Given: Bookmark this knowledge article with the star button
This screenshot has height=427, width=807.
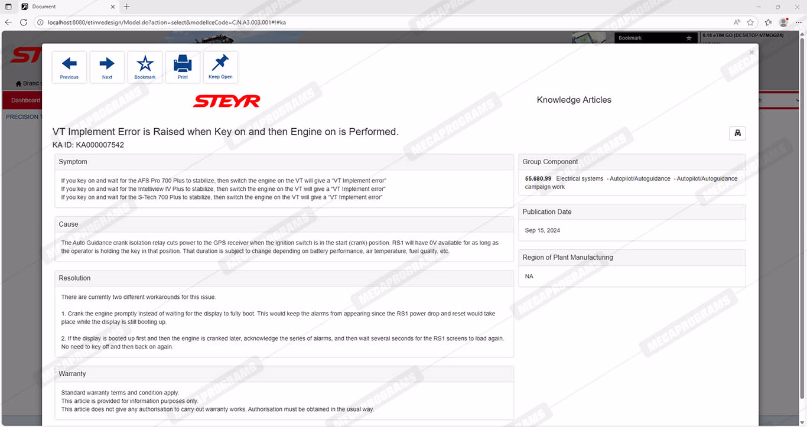Looking at the screenshot, I should tap(145, 67).
